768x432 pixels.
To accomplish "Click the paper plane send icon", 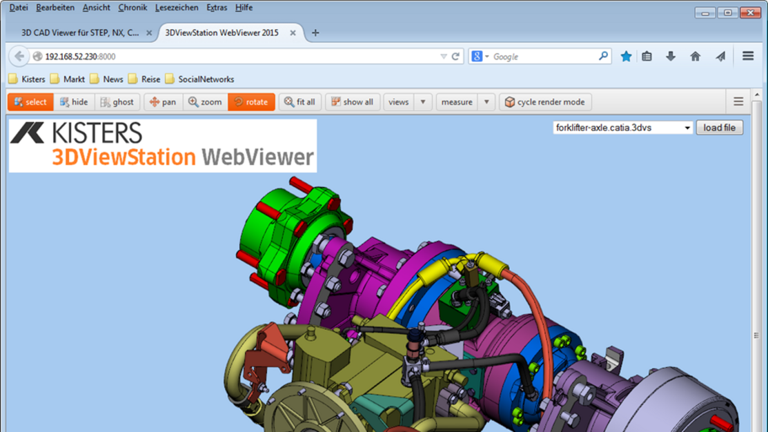I will pyautogui.click(x=720, y=57).
